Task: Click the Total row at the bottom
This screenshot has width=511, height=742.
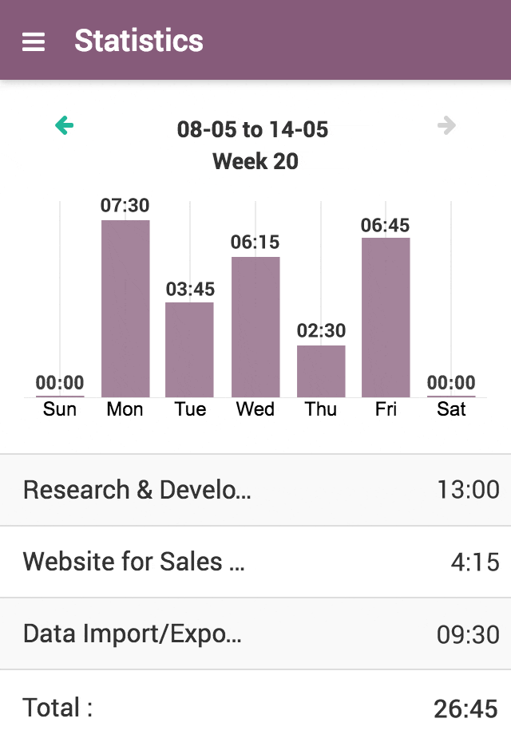Action: 255,707
